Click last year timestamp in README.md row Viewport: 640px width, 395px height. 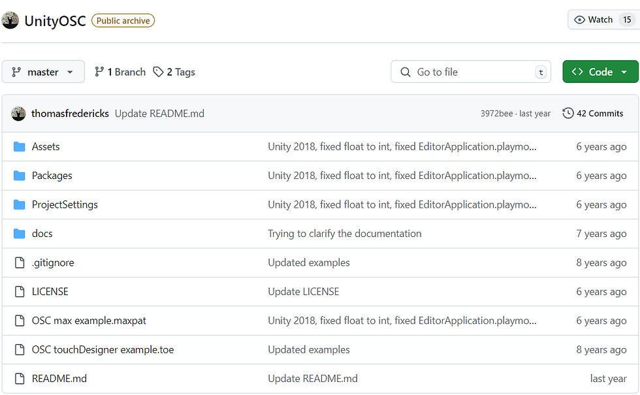[608, 378]
